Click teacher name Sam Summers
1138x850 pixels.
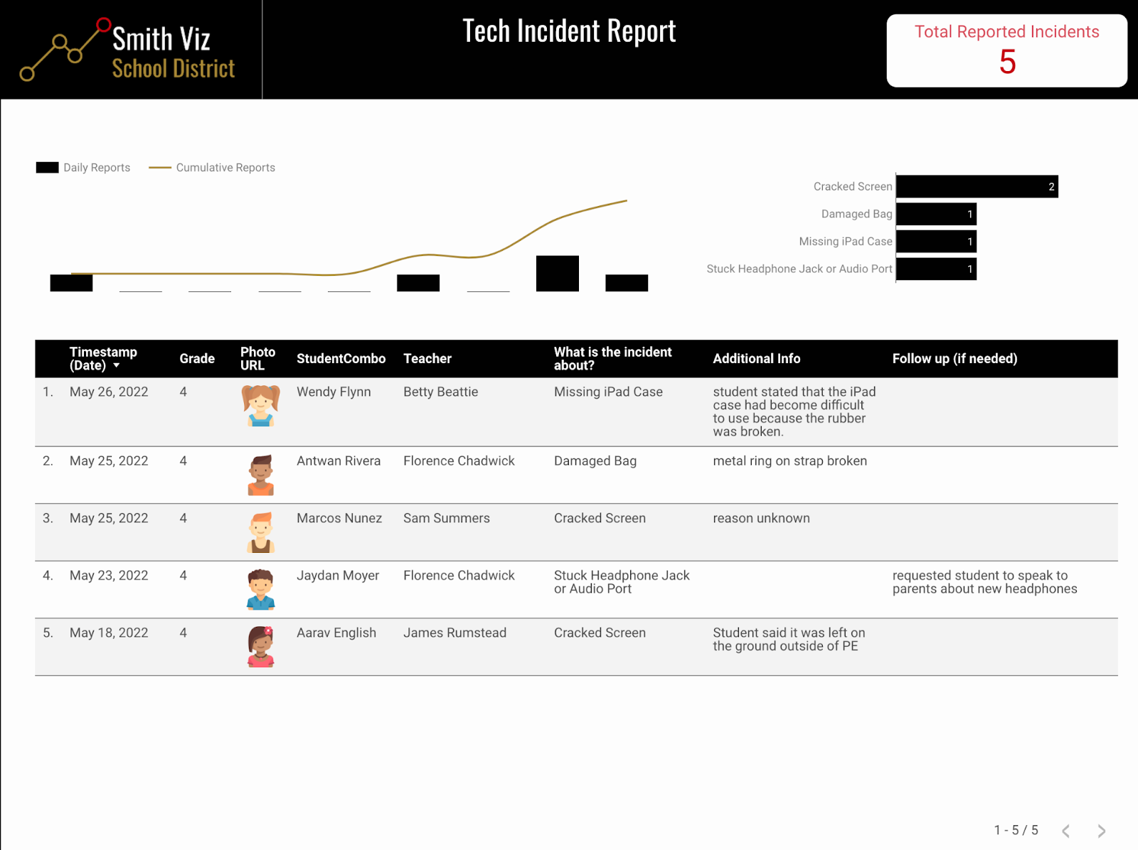[x=447, y=518]
